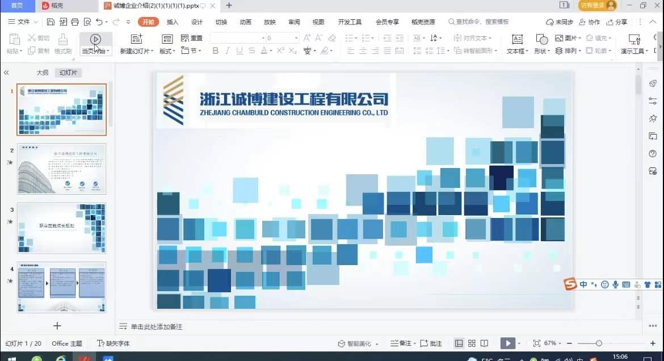
Task: Click the decrease font size icon
Action: coord(319,38)
